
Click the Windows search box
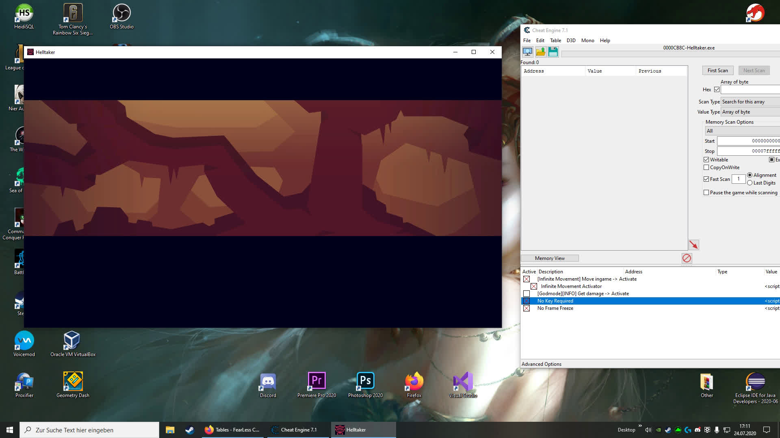pos(89,430)
